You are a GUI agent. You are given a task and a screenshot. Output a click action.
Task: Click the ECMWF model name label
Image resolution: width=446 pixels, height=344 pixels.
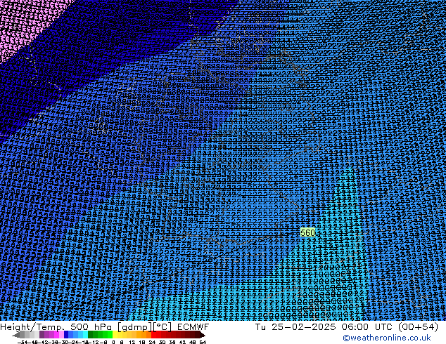tap(193, 327)
